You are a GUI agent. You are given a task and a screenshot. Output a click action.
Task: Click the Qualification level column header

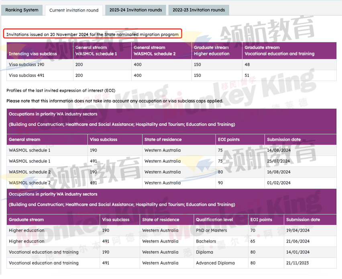pos(214,220)
